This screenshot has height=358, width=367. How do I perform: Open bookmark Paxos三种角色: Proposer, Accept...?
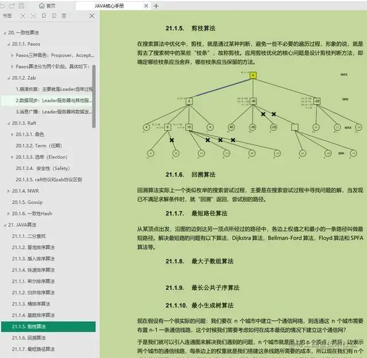coord(55,55)
